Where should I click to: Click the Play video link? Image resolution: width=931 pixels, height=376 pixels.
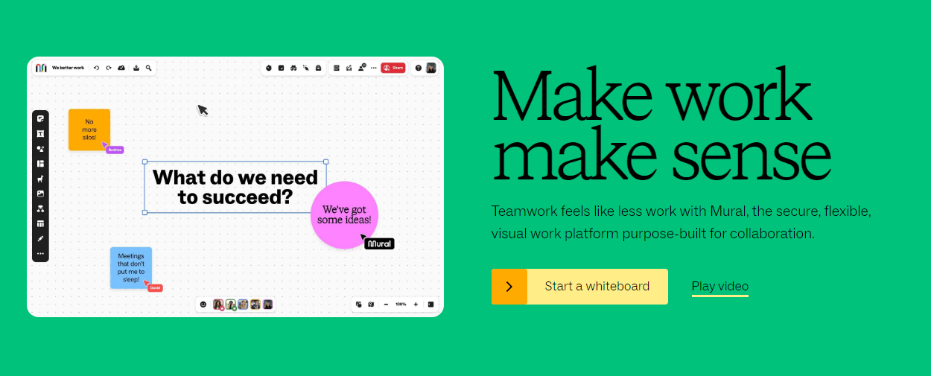pyautogui.click(x=719, y=287)
